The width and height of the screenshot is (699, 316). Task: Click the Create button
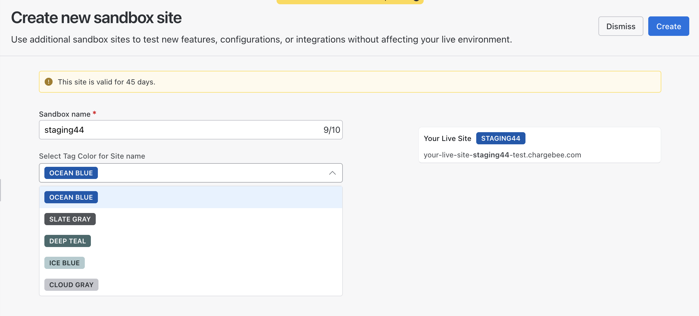(668, 26)
